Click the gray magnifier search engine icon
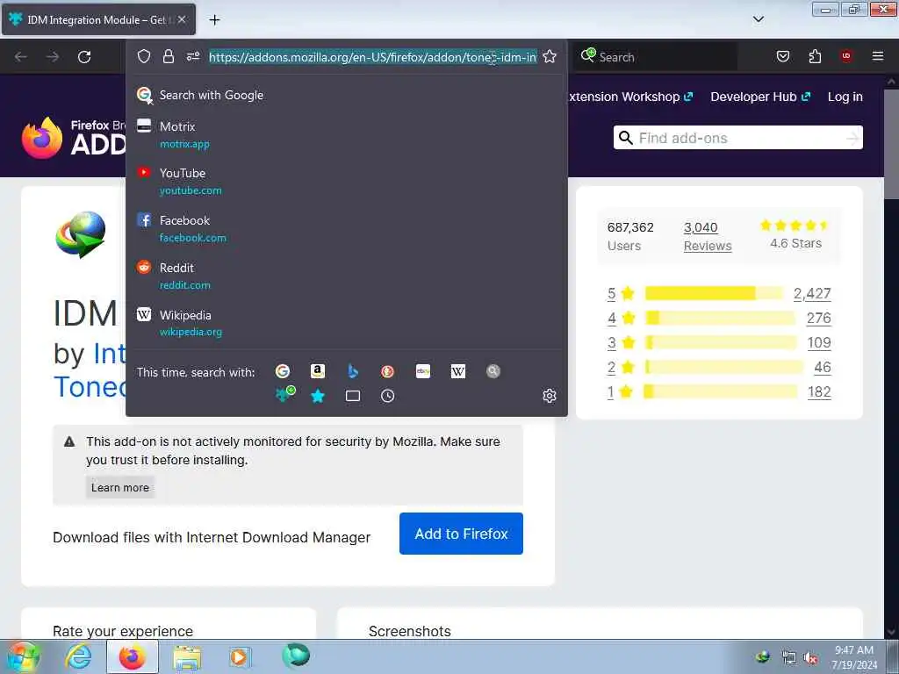 point(493,371)
